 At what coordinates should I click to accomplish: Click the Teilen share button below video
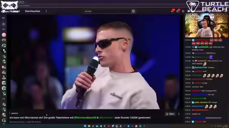[x=170, y=114]
